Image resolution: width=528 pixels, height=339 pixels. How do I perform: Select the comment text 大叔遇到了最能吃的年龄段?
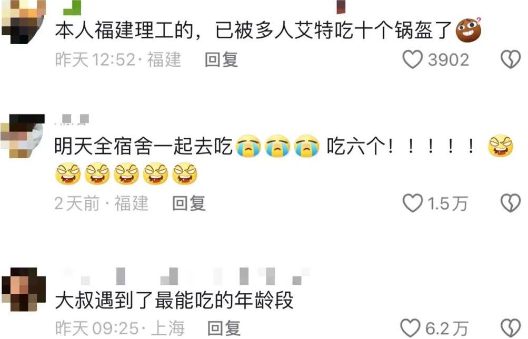point(174,300)
